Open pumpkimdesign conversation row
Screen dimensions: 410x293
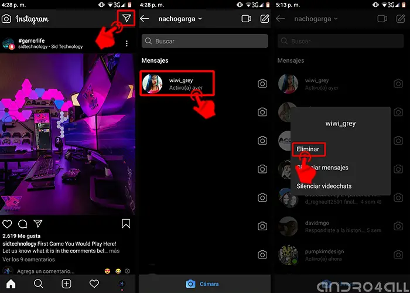click(341, 255)
